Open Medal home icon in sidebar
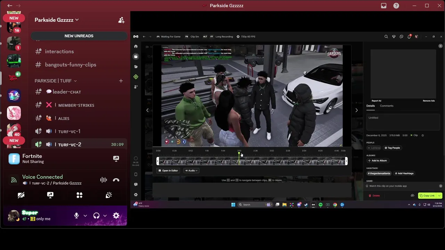Viewport: 445px width, 250px height. click(x=136, y=46)
